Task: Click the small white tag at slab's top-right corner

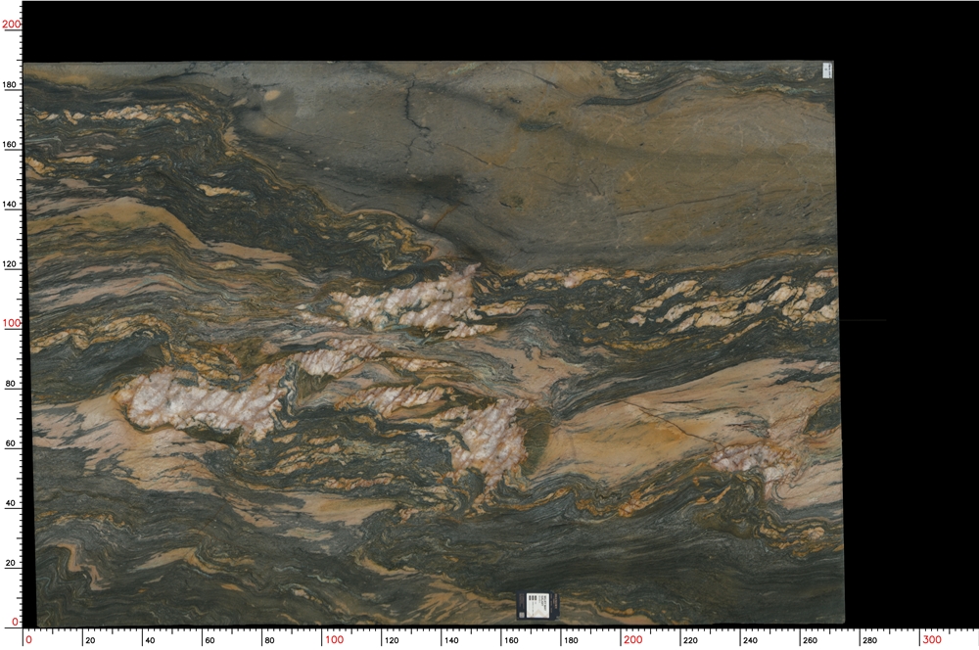Action: click(x=827, y=70)
